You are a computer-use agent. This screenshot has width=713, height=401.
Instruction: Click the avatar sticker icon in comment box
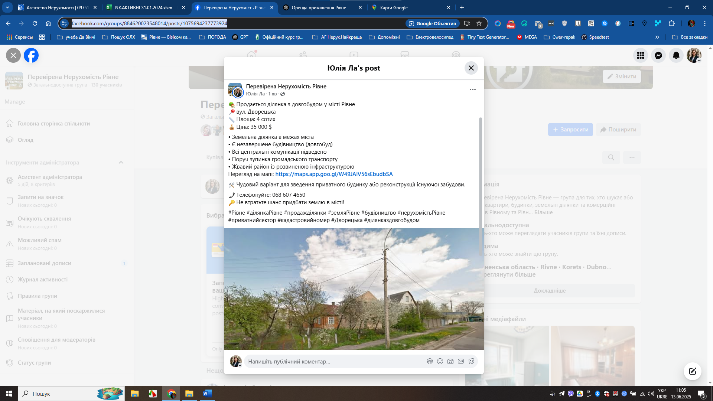pyautogui.click(x=430, y=361)
